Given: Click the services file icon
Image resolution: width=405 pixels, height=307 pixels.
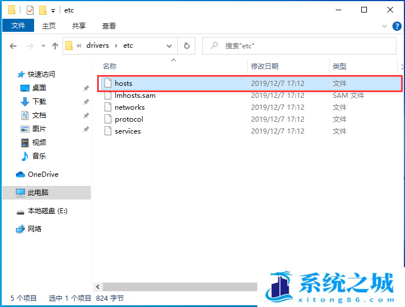Looking at the screenshot, I should coord(108,131).
